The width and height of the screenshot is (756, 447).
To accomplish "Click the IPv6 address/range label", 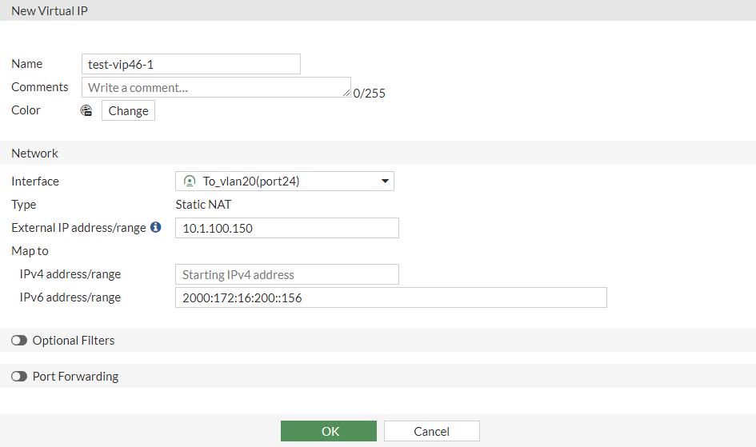I will (70, 297).
